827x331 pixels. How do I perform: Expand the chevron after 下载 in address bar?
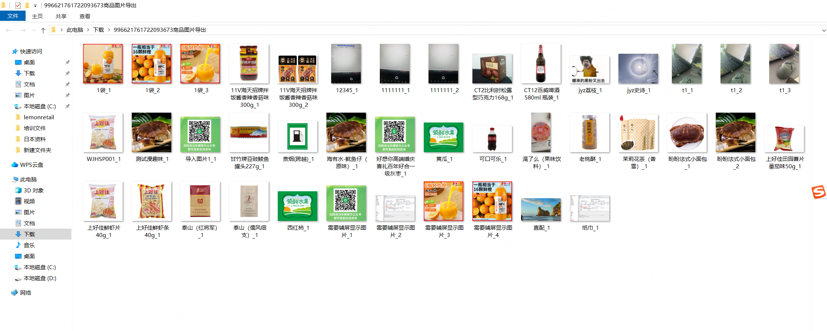coord(109,30)
